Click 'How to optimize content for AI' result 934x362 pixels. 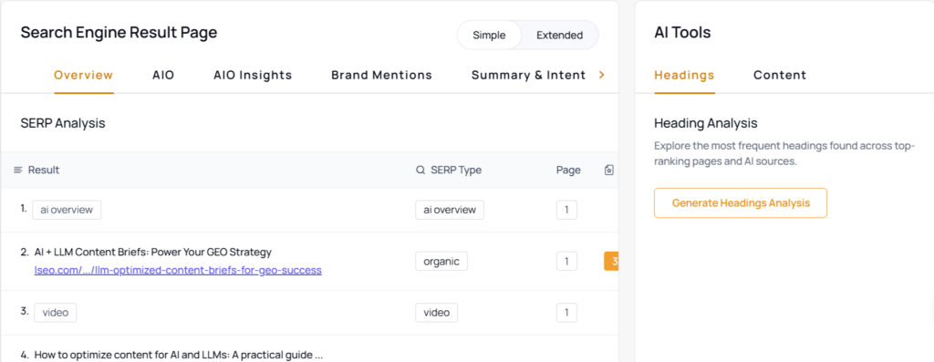(x=179, y=355)
